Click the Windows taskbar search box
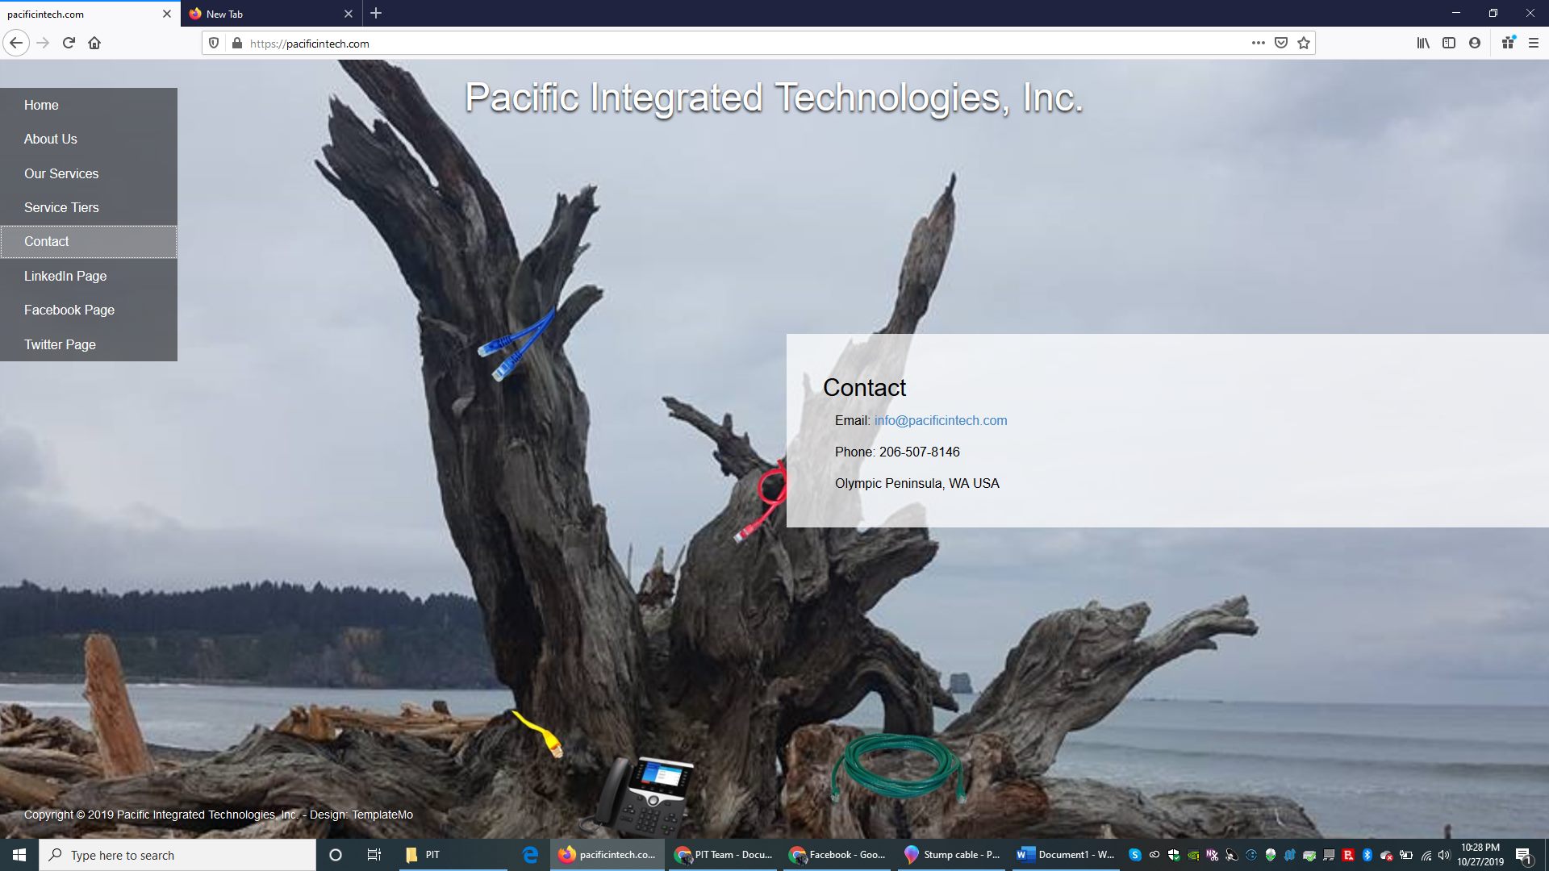The height and width of the screenshot is (871, 1549). click(x=177, y=855)
